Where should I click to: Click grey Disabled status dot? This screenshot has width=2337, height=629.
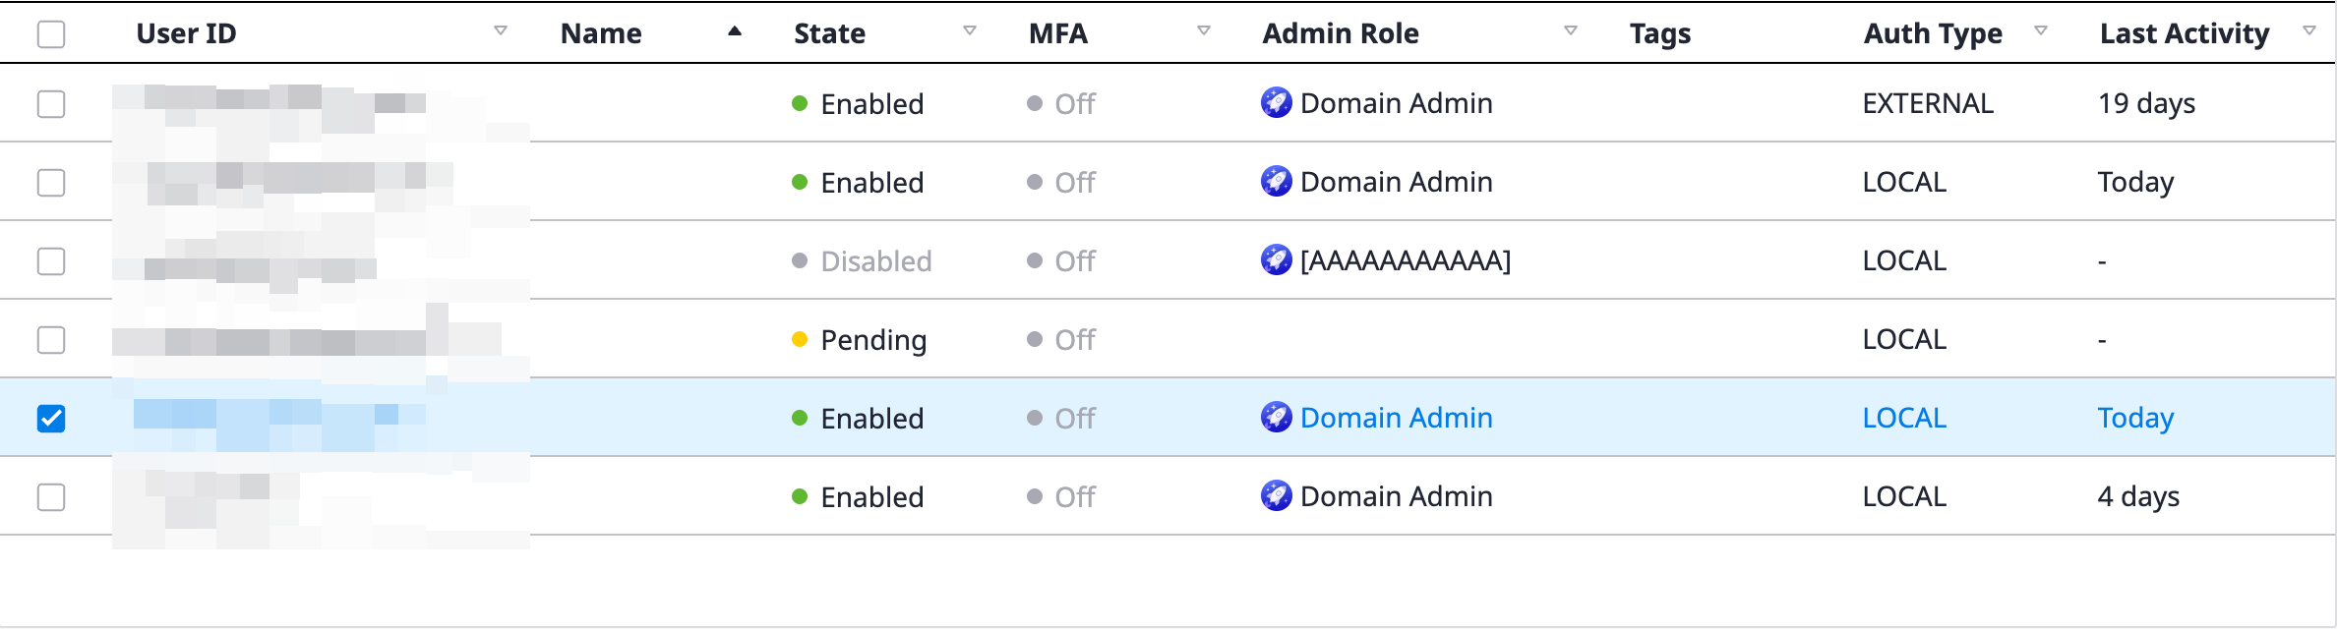(x=800, y=260)
